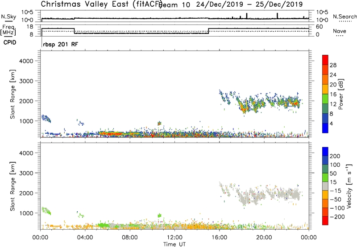Click the '12:00' time axis tick label
This screenshot has height=247, width=357.
click(x=174, y=238)
